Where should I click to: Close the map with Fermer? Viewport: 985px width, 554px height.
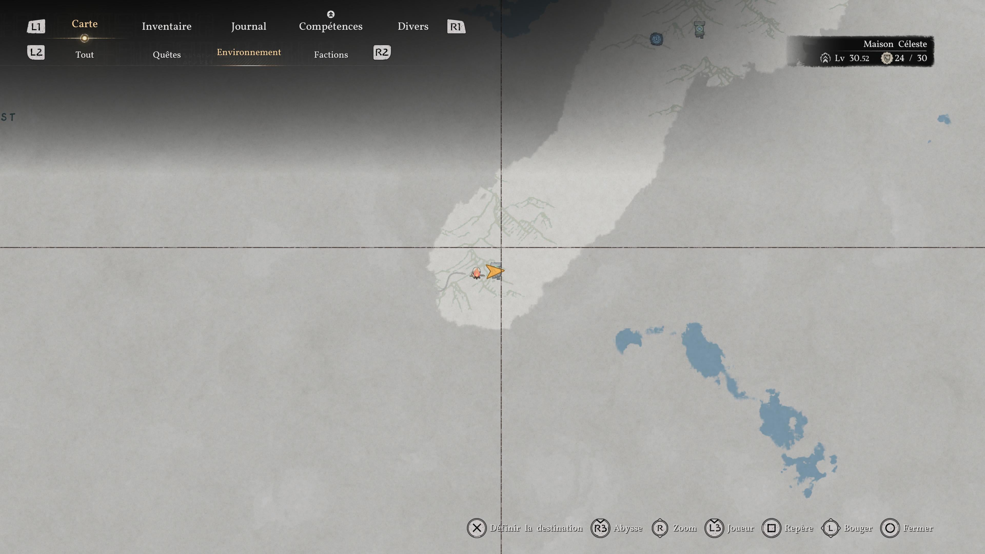pyautogui.click(x=918, y=528)
